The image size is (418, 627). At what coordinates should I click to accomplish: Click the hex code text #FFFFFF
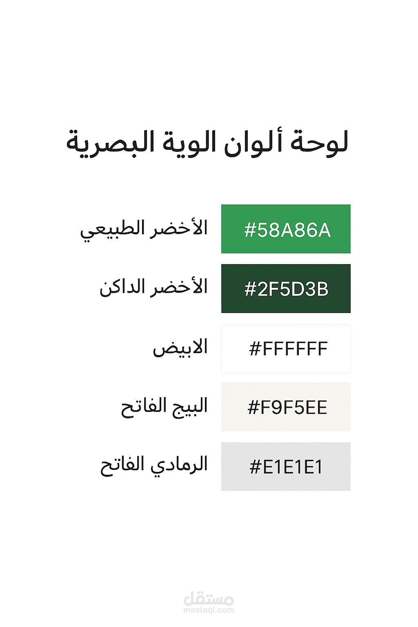pyautogui.click(x=288, y=349)
